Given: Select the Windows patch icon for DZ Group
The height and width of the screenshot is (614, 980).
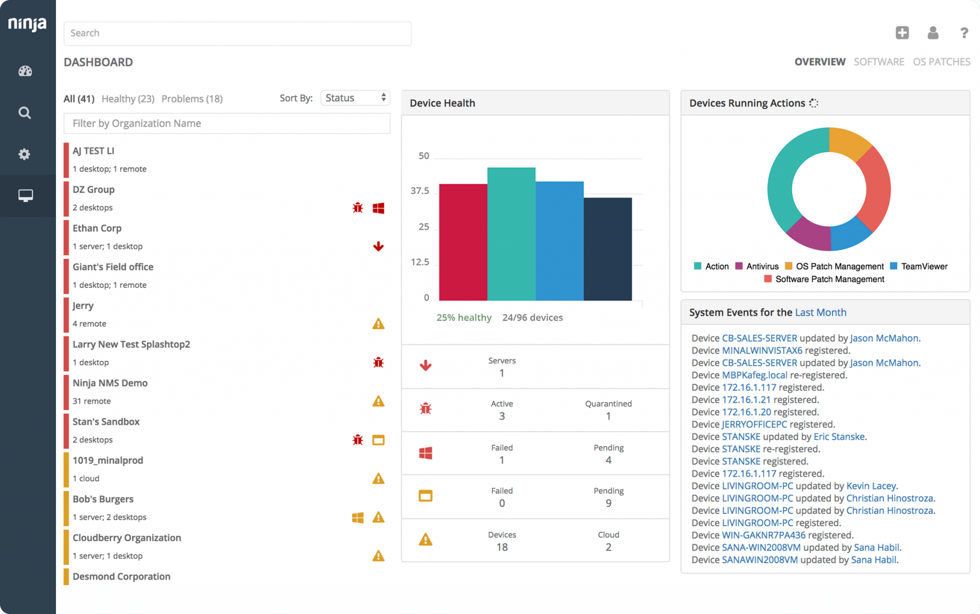Looking at the screenshot, I should (x=379, y=208).
